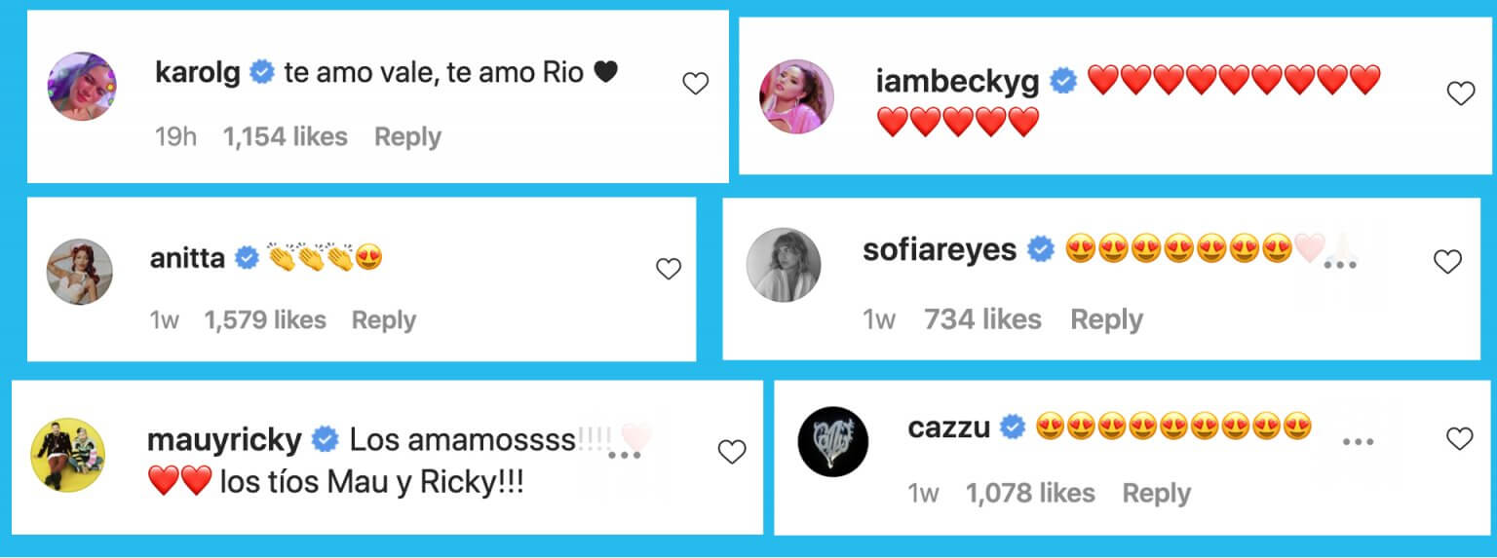
Task: Reply to sofiareyes's comment
Action: click(1106, 319)
